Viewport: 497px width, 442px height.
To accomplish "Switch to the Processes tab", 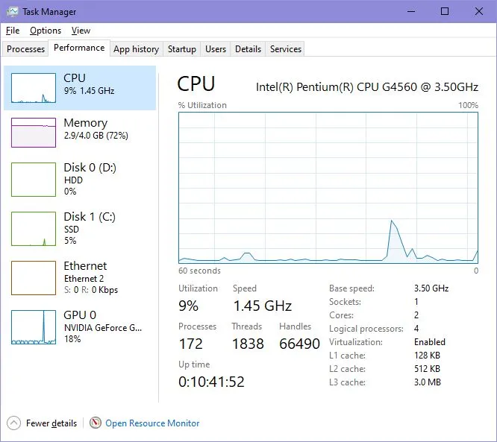I will click(25, 49).
